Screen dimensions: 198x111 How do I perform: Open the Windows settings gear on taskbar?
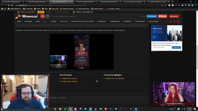(55, 109)
